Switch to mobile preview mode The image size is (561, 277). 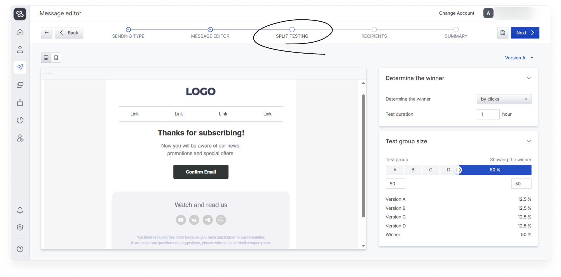(56, 58)
